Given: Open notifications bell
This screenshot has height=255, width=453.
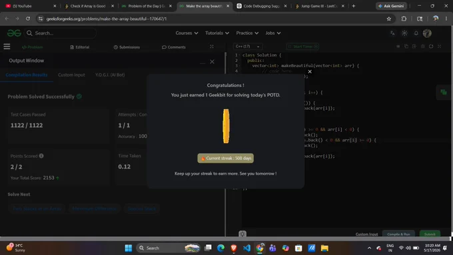Looking at the screenshot, I should [x=416, y=33].
